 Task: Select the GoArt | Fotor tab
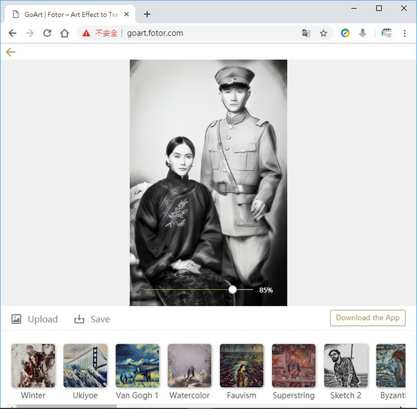click(x=70, y=14)
